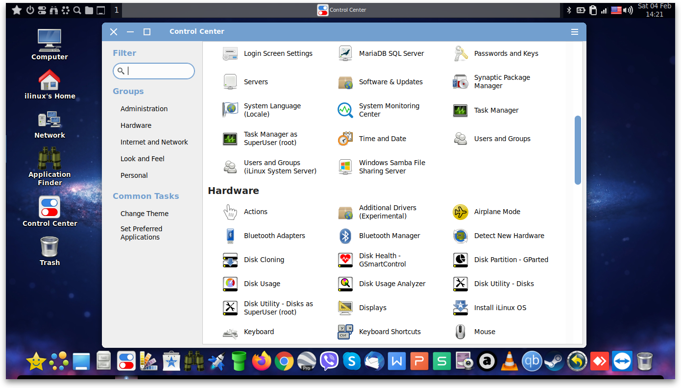Open Disk Health - GSmartControl
681x388 pixels.
pos(372,260)
